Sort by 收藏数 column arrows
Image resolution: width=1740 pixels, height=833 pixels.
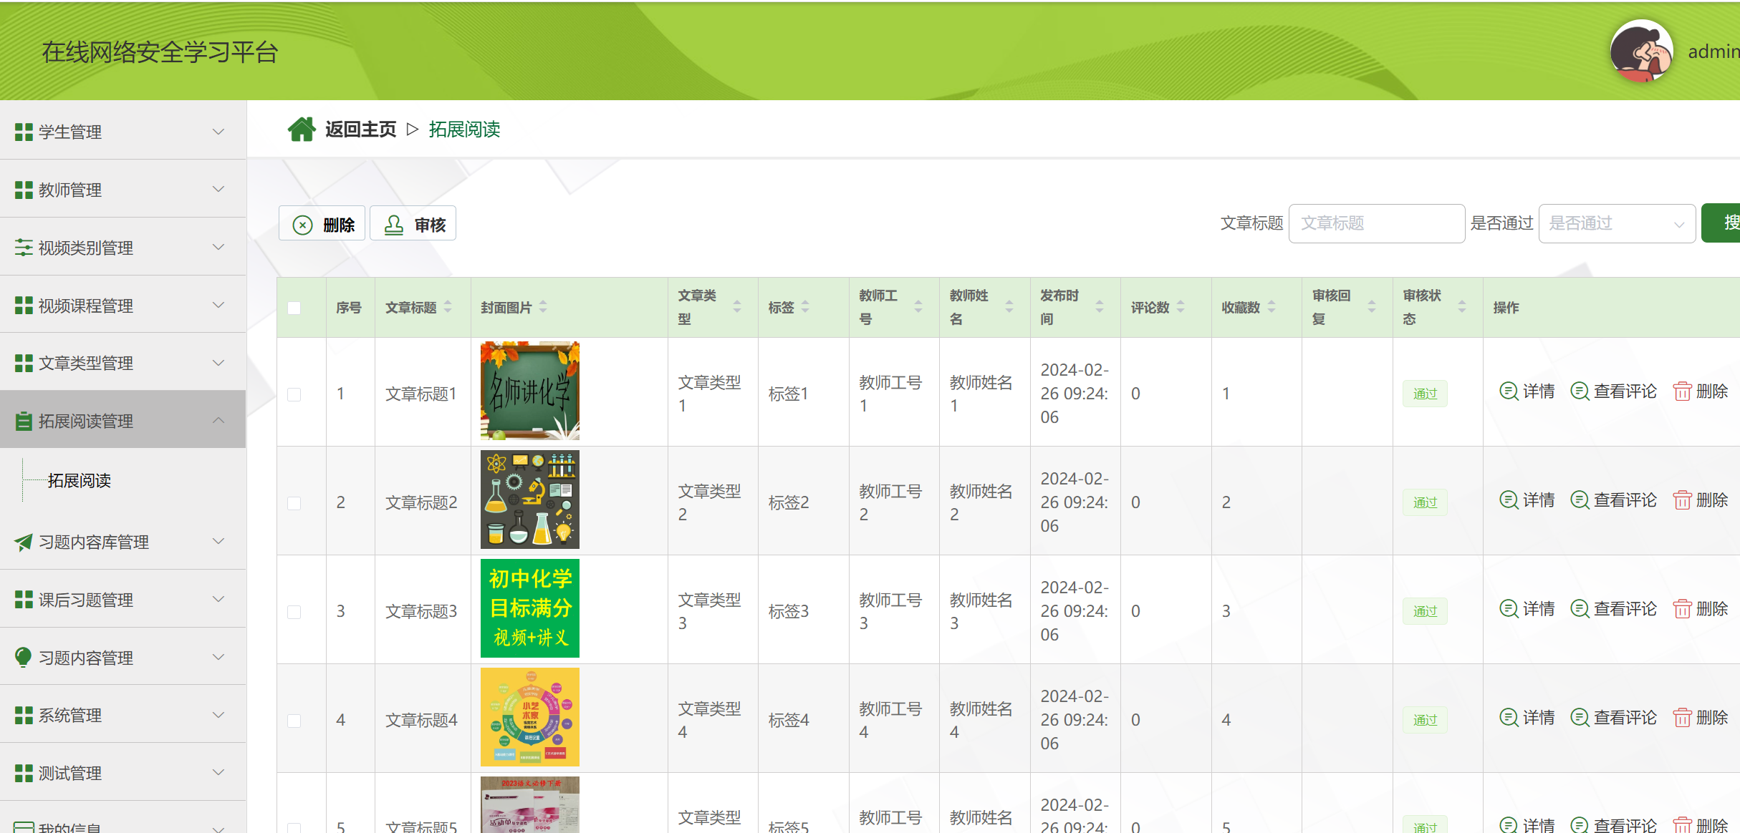click(1272, 307)
